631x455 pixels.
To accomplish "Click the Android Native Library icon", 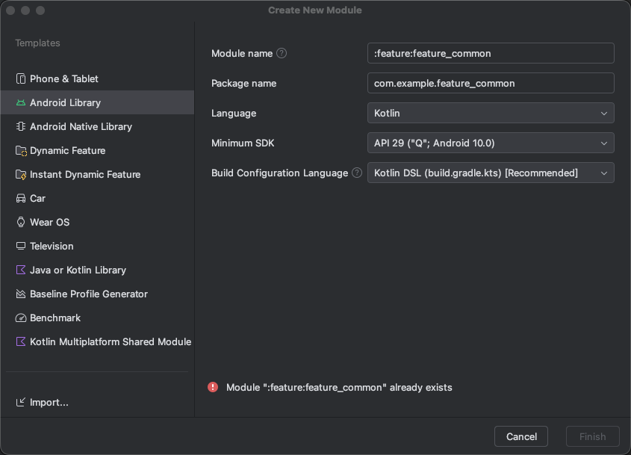I will click(21, 126).
